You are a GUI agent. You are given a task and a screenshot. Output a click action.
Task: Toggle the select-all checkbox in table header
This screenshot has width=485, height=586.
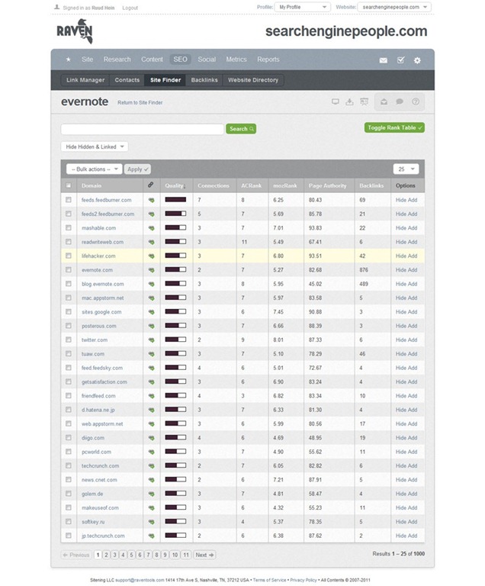tap(69, 185)
